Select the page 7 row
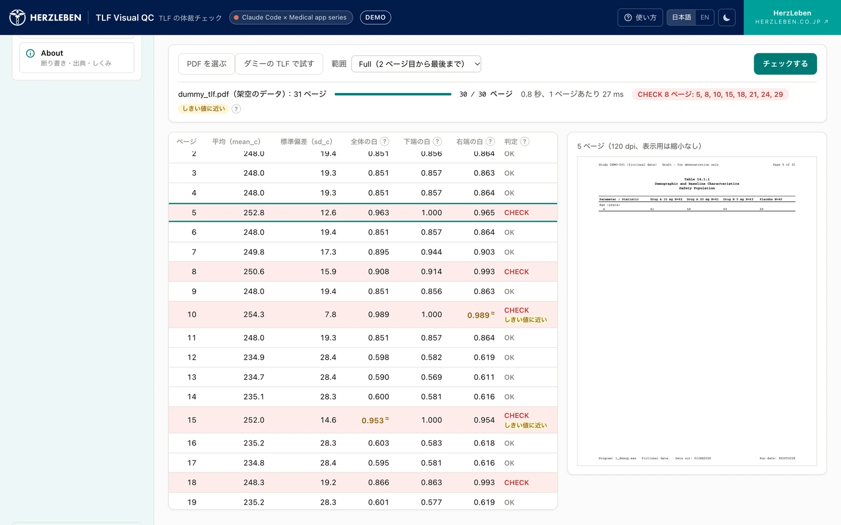Screen dimensions: 841x525 tap(363, 252)
